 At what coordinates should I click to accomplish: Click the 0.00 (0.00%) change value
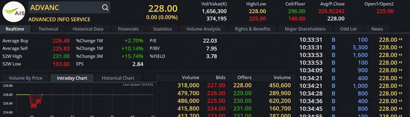coord(162,17)
